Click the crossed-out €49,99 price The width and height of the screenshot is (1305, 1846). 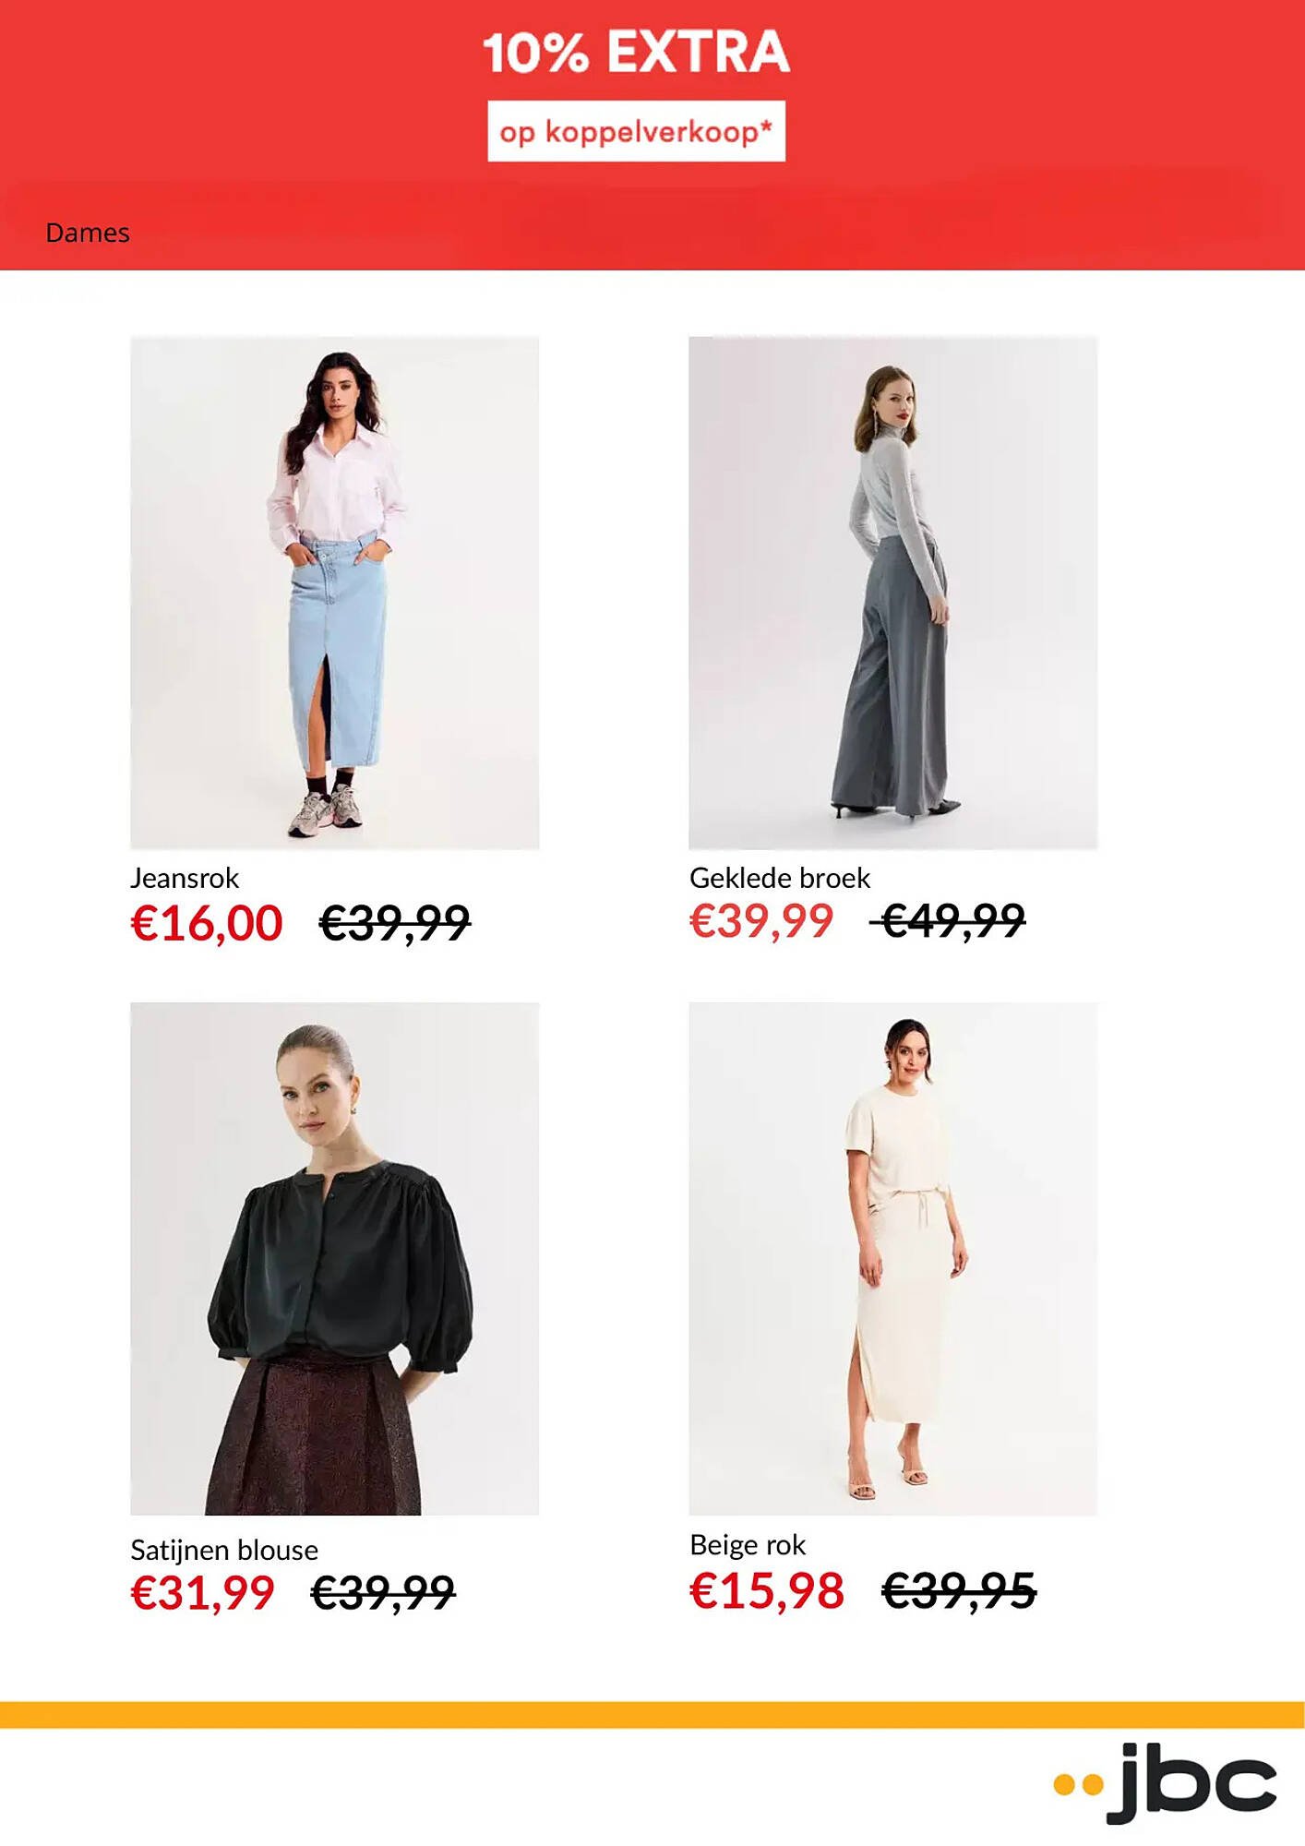tap(949, 920)
